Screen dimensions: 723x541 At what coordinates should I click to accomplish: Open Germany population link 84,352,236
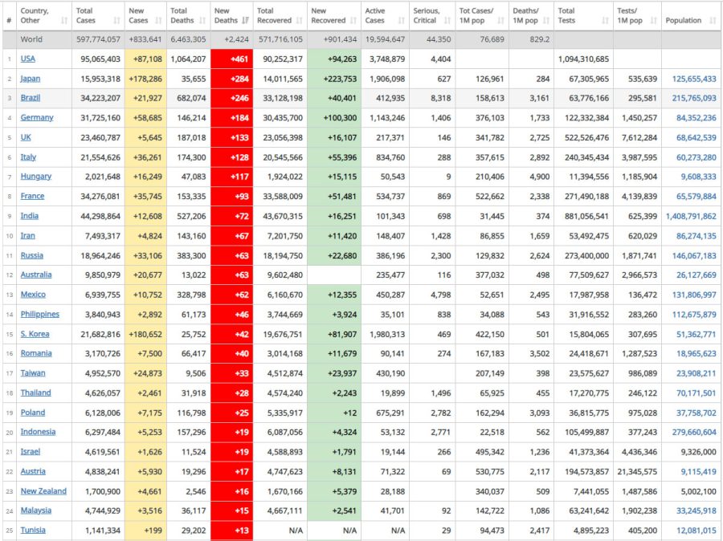pos(696,118)
